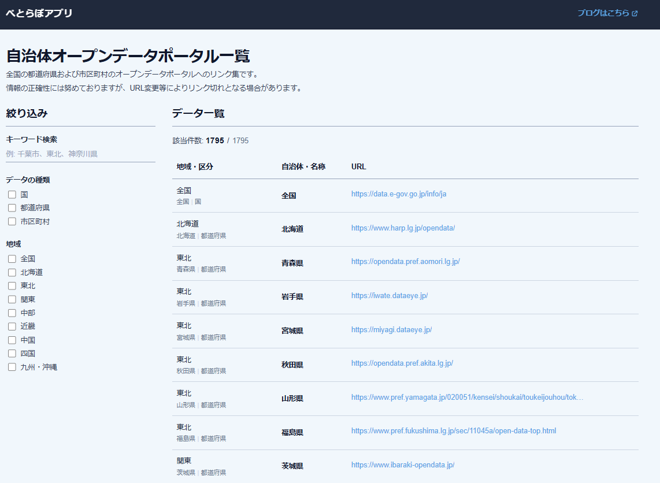This screenshot has height=483, width=660.
Task: Click the bold 全国 name cell
Action: tap(289, 196)
